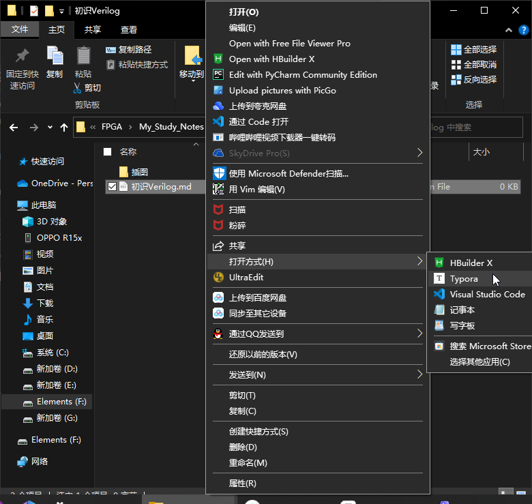Click the Vim icon for 用 Vim 编辑

point(218,189)
